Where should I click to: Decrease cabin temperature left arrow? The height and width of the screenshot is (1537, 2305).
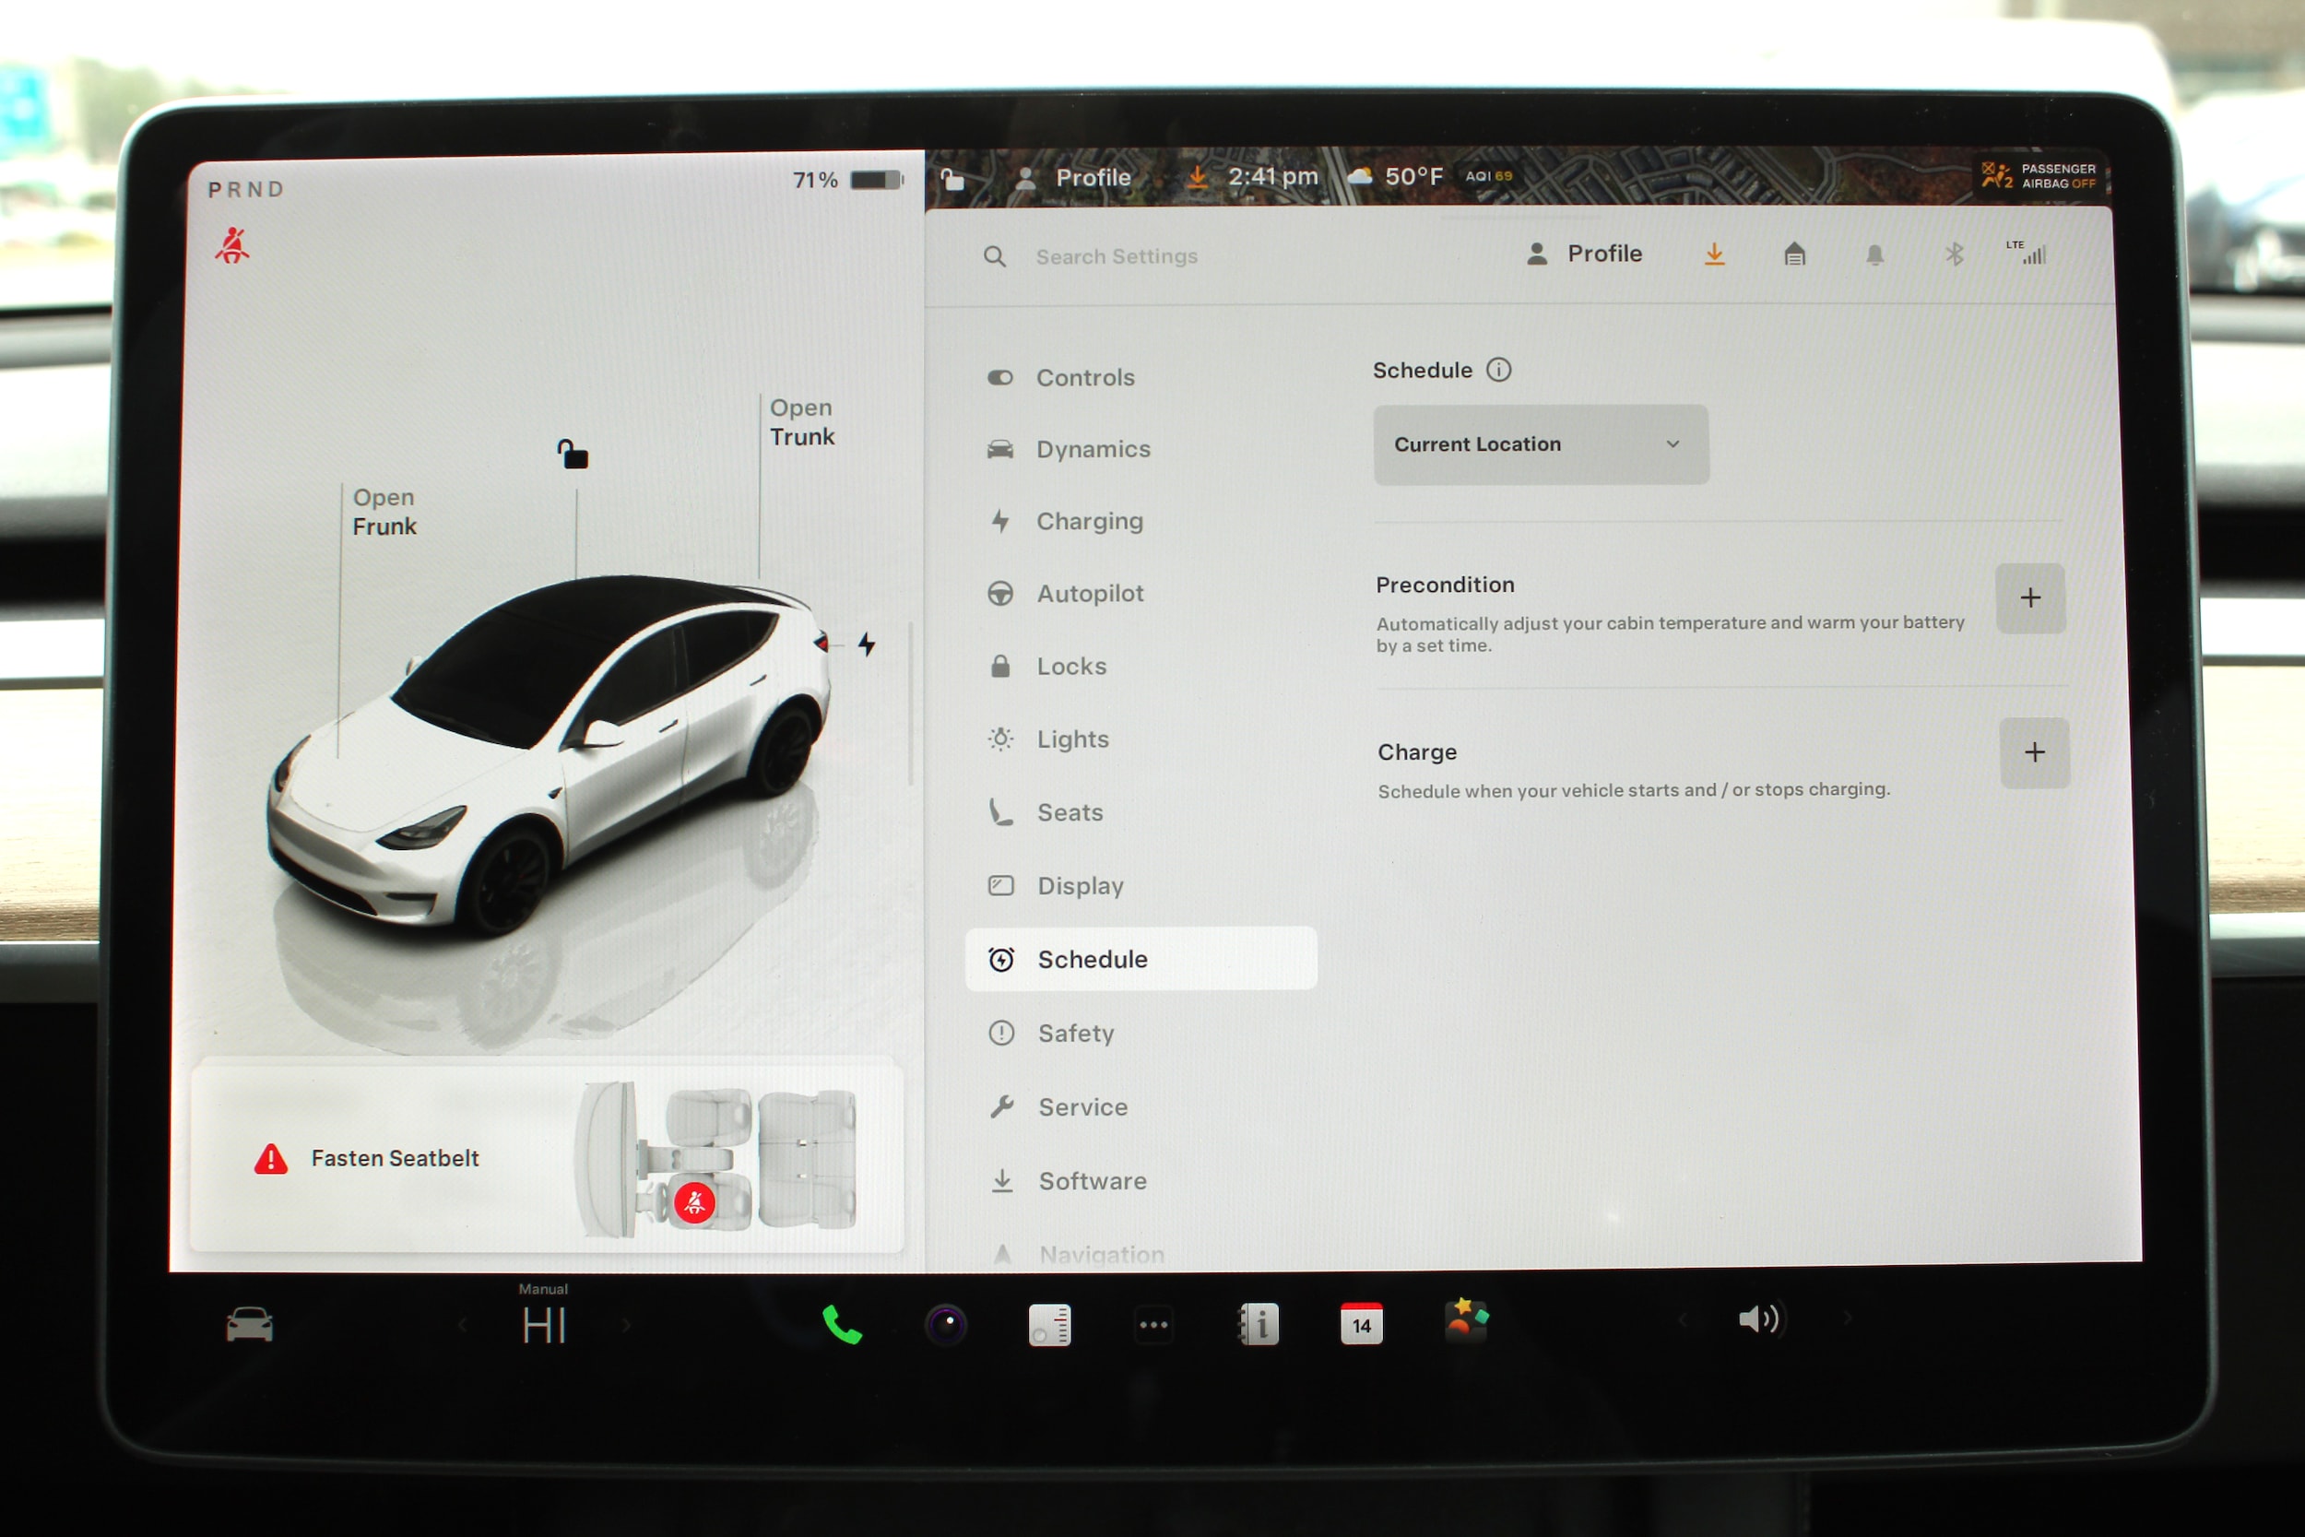pyautogui.click(x=462, y=1325)
